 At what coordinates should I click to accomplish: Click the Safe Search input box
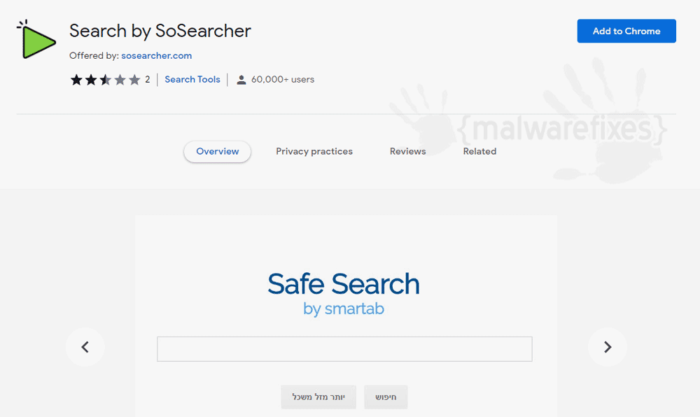coord(344,349)
